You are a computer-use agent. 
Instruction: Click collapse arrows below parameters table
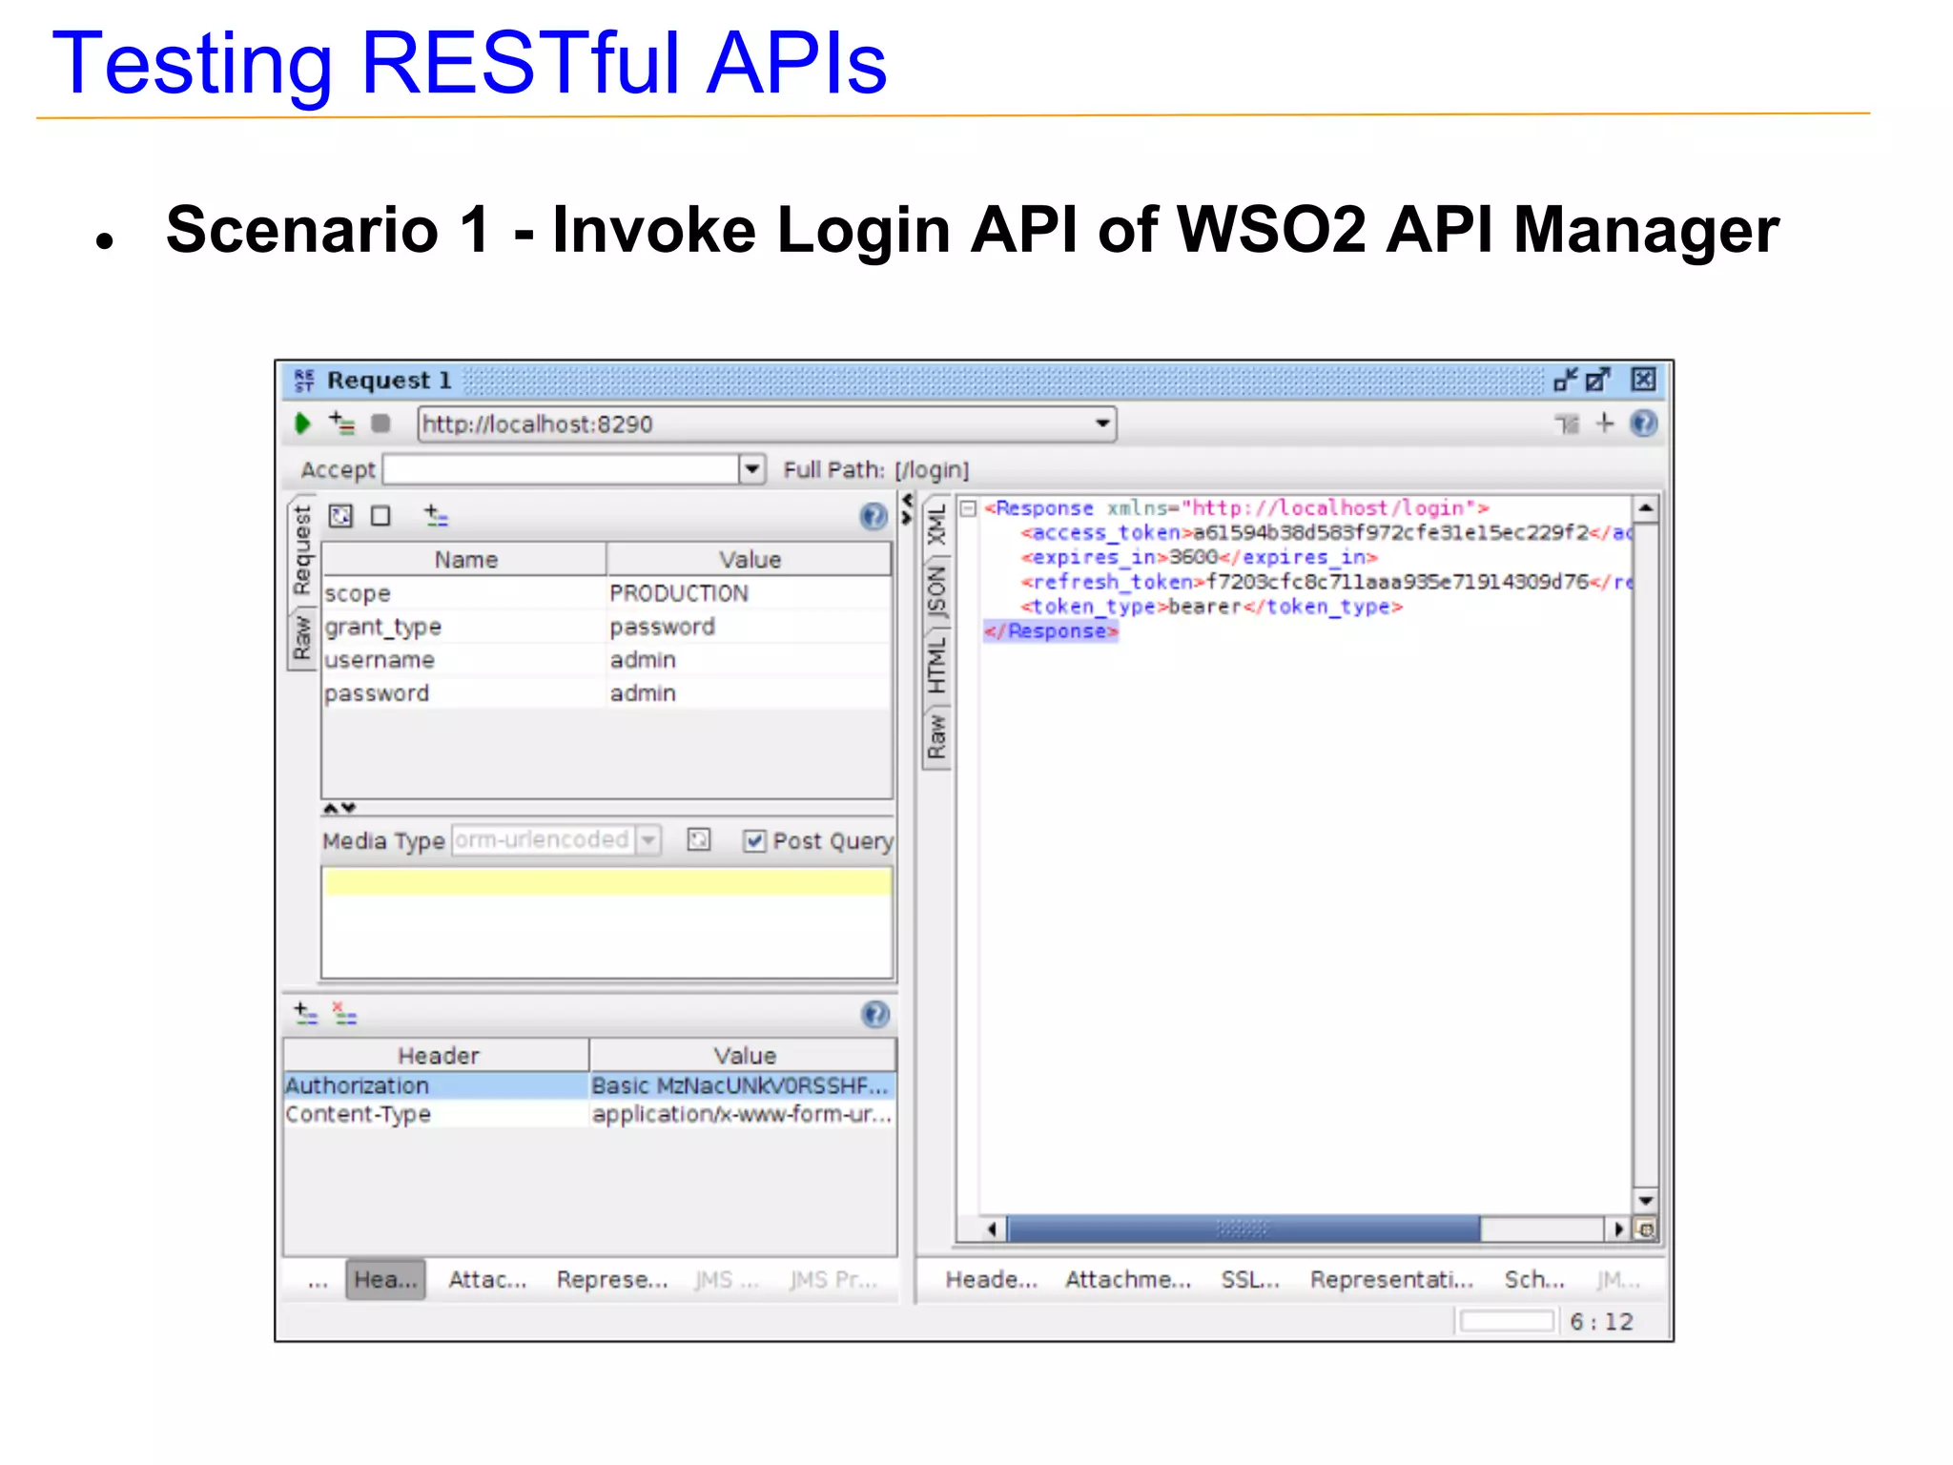coord(339,808)
